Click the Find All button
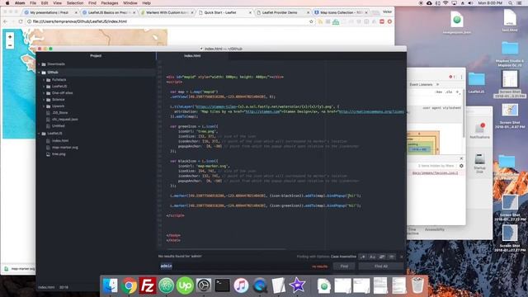Image resolution: width=528 pixels, height=297 pixels. pyautogui.click(x=381, y=266)
